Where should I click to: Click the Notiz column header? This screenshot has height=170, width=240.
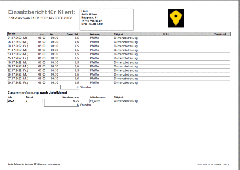pyautogui.click(x=166, y=34)
